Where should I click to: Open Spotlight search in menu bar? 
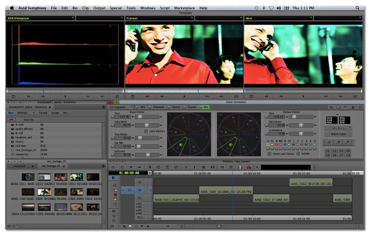coord(357,8)
